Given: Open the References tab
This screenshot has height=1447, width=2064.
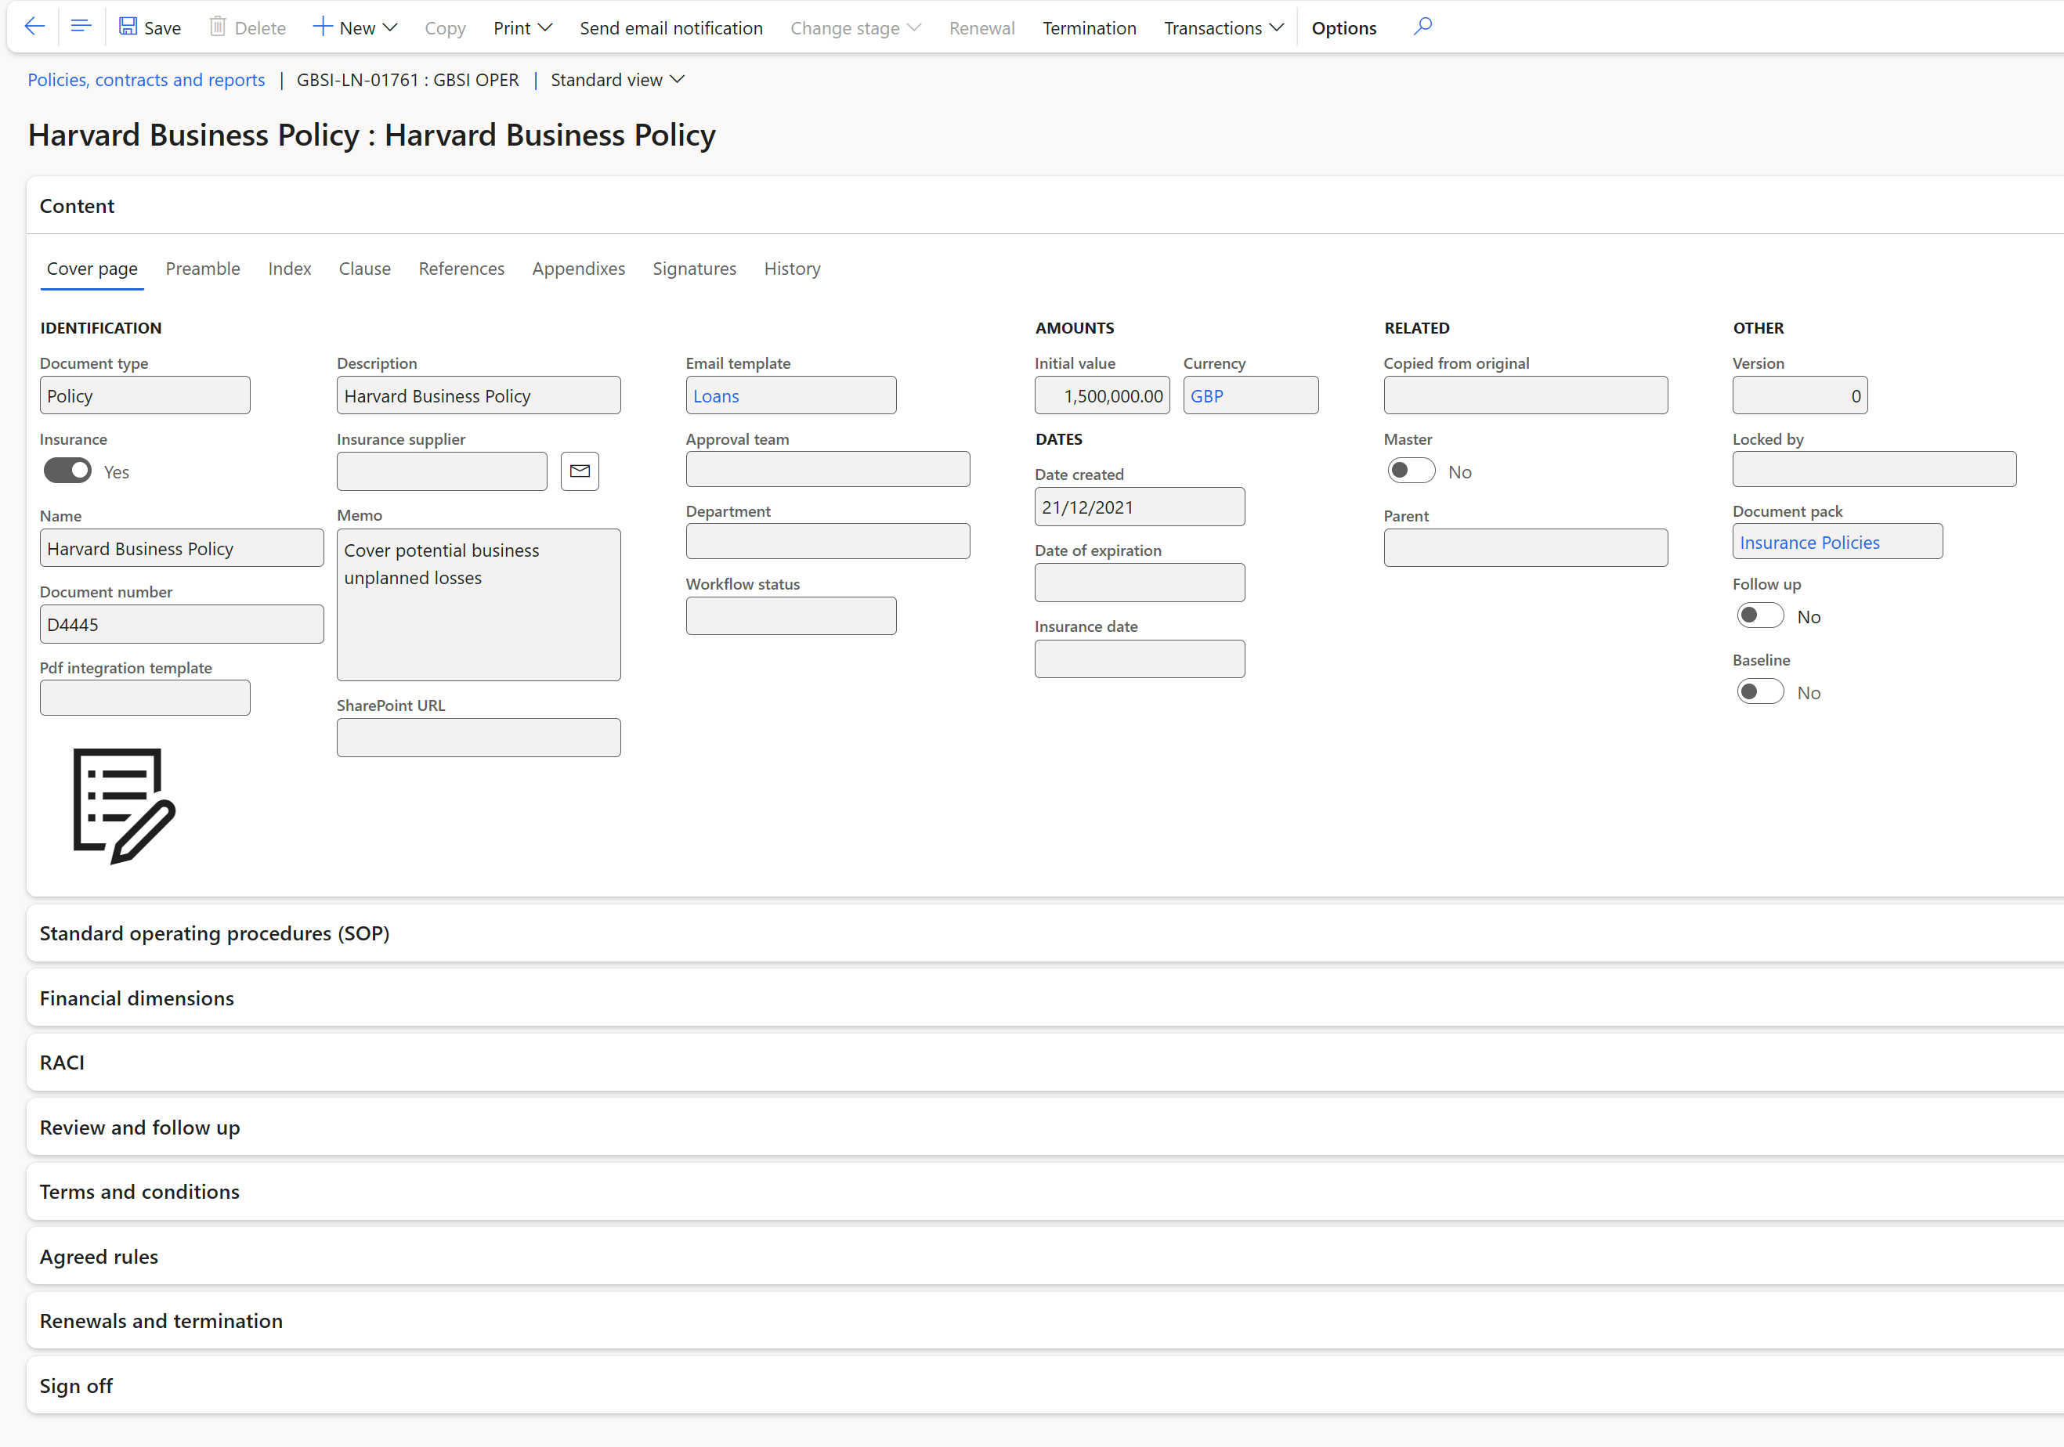Looking at the screenshot, I should tap(461, 269).
